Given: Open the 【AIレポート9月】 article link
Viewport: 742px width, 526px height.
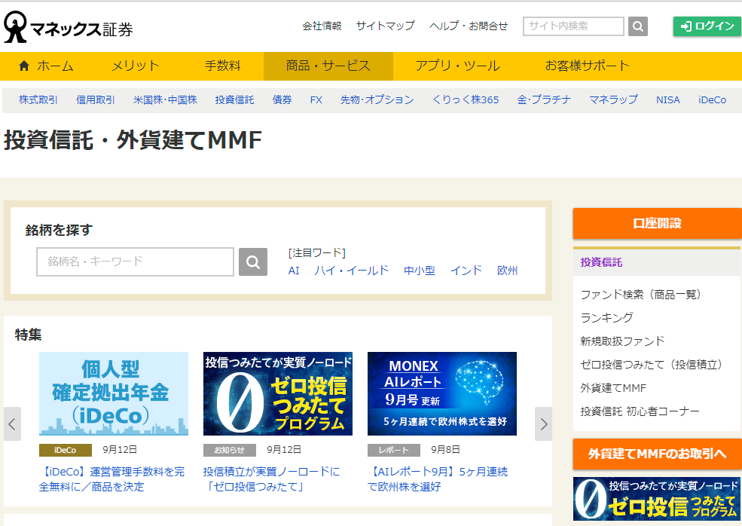Looking at the screenshot, I should (438, 479).
